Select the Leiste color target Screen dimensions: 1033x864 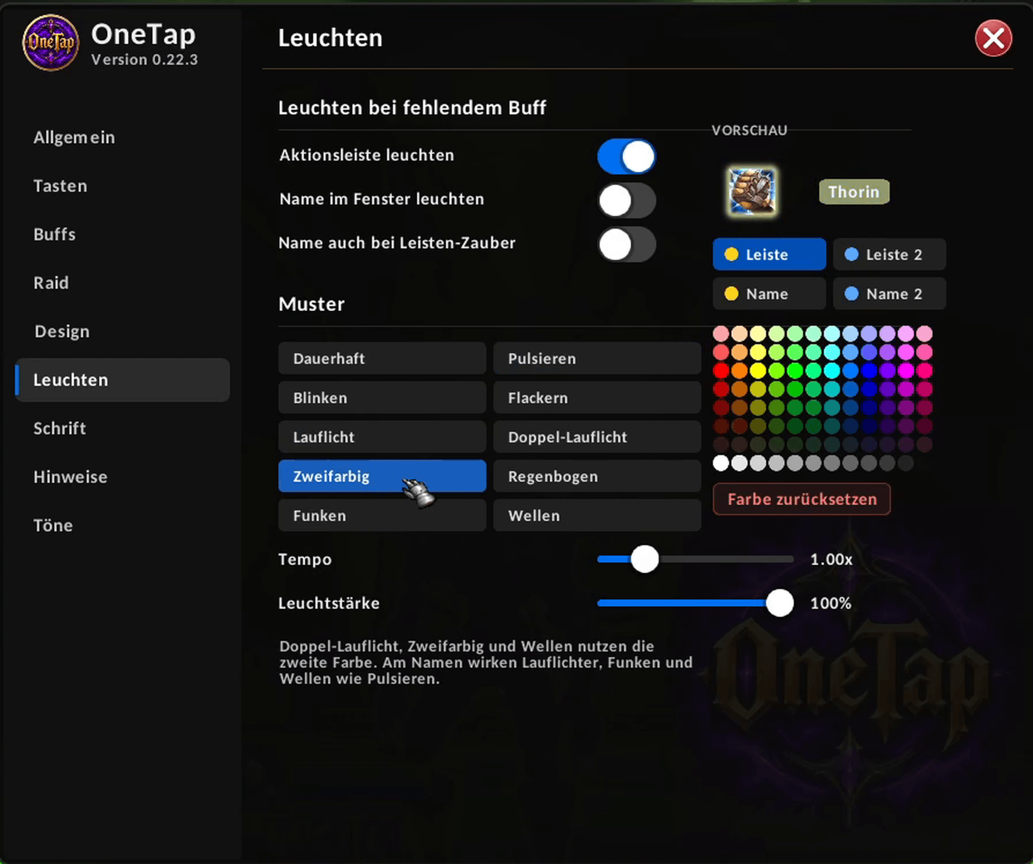point(770,254)
